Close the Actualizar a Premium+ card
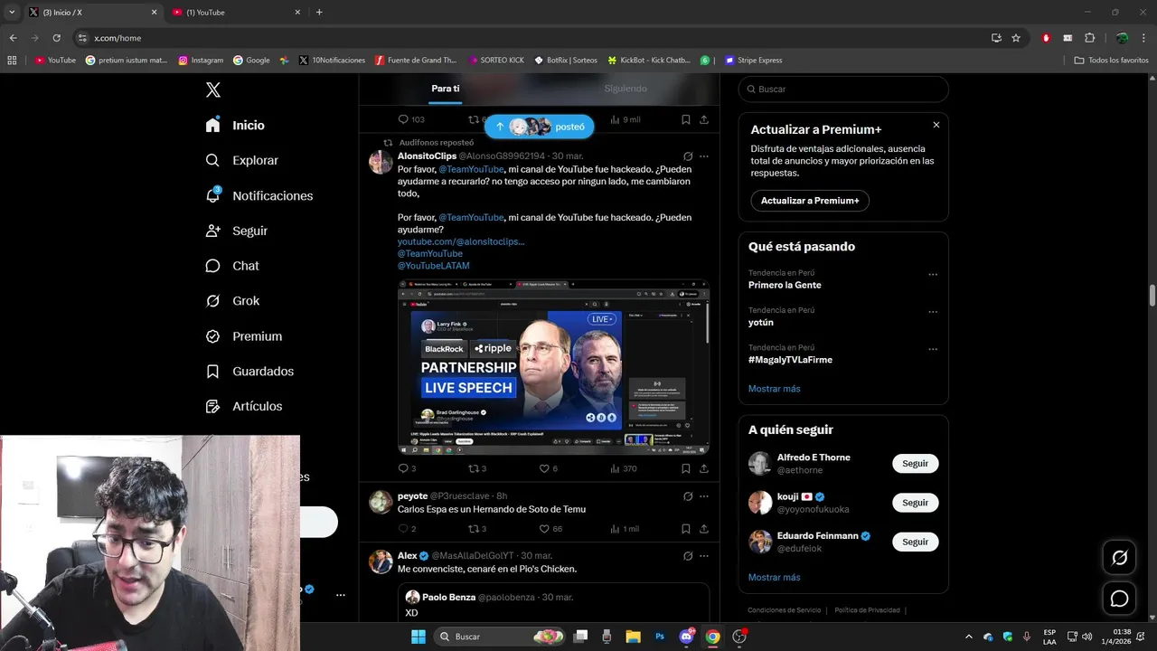1157x651 pixels. pyautogui.click(x=936, y=125)
